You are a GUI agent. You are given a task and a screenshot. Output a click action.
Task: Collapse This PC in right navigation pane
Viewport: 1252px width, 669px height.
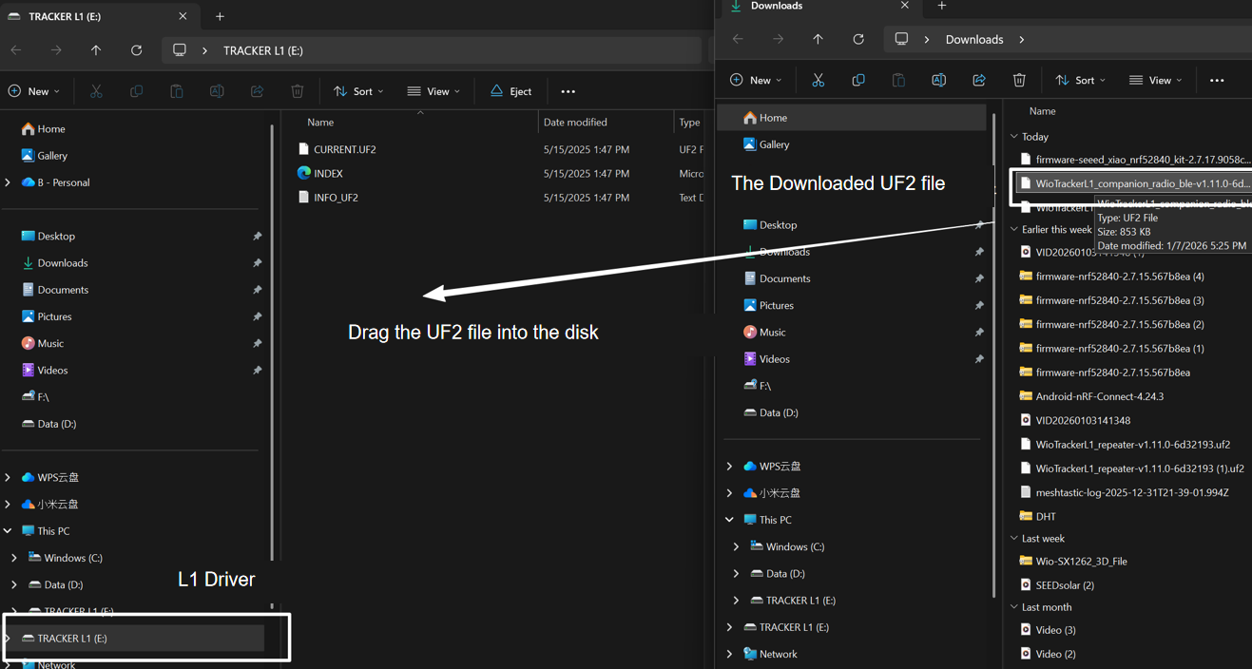click(729, 520)
